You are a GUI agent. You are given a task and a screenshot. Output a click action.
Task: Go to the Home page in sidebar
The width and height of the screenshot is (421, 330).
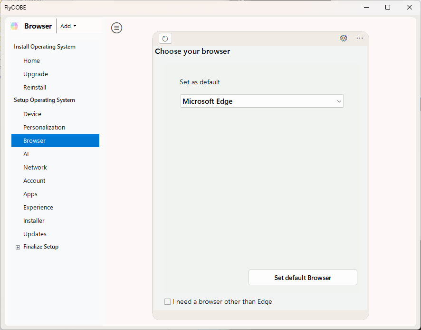(31, 61)
